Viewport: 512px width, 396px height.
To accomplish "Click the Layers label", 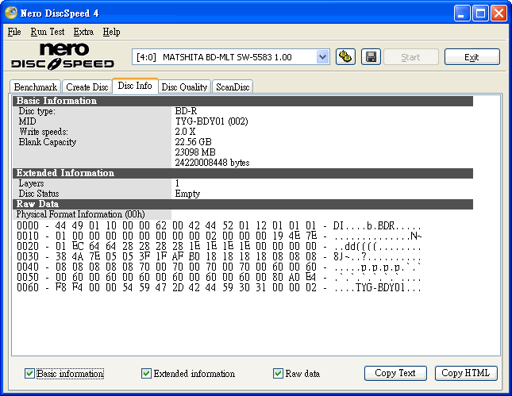I will pyautogui.click(x=31, y=183).
